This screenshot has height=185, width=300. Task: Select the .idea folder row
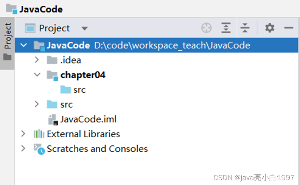(x=157, y=60)
